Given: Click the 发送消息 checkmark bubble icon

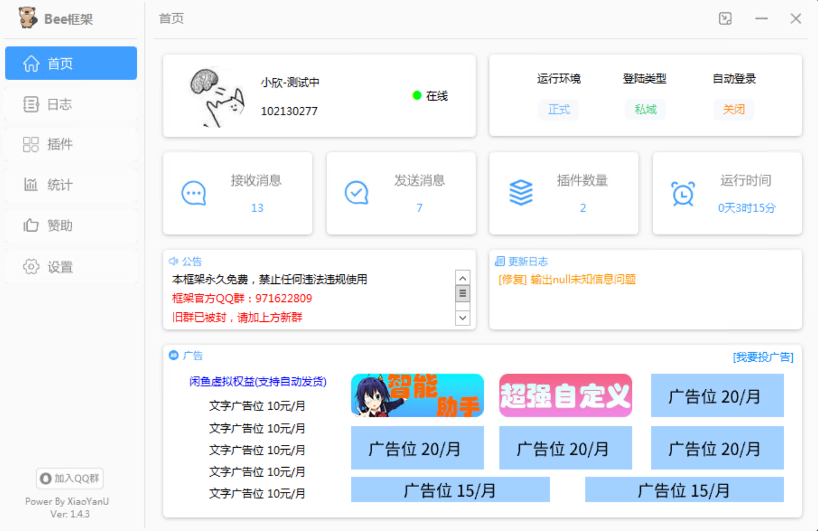Looking at the screenshot, I should (x=356, y=192).
